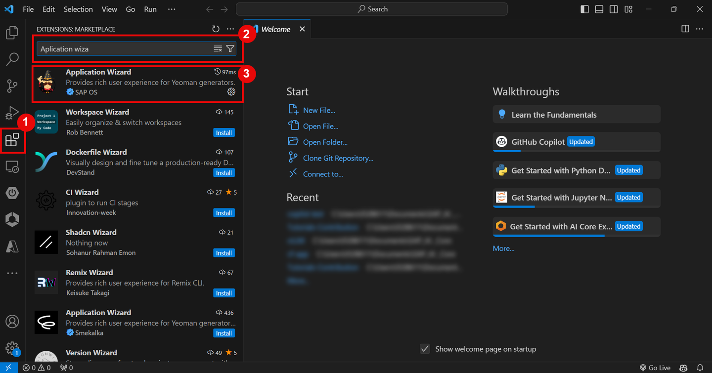Click the New File... link
The image size is (712, 373).
click(x=319, y=110)
